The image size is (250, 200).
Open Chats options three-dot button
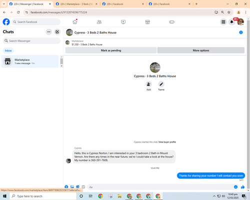[x=49, y=32]
